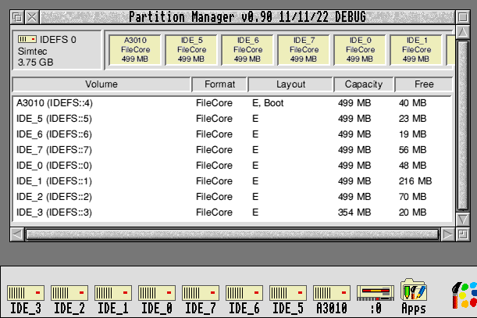Viewport: 477px width, 318px height.
Task: Click the 56 MB free value for IDE_7
Action: (x=412, y=150)
